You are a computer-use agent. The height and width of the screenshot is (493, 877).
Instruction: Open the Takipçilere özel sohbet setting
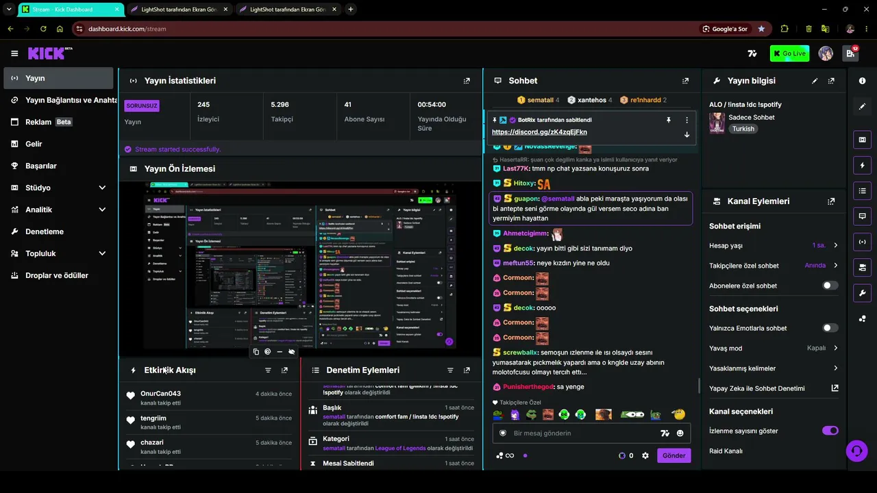(774, 266)
